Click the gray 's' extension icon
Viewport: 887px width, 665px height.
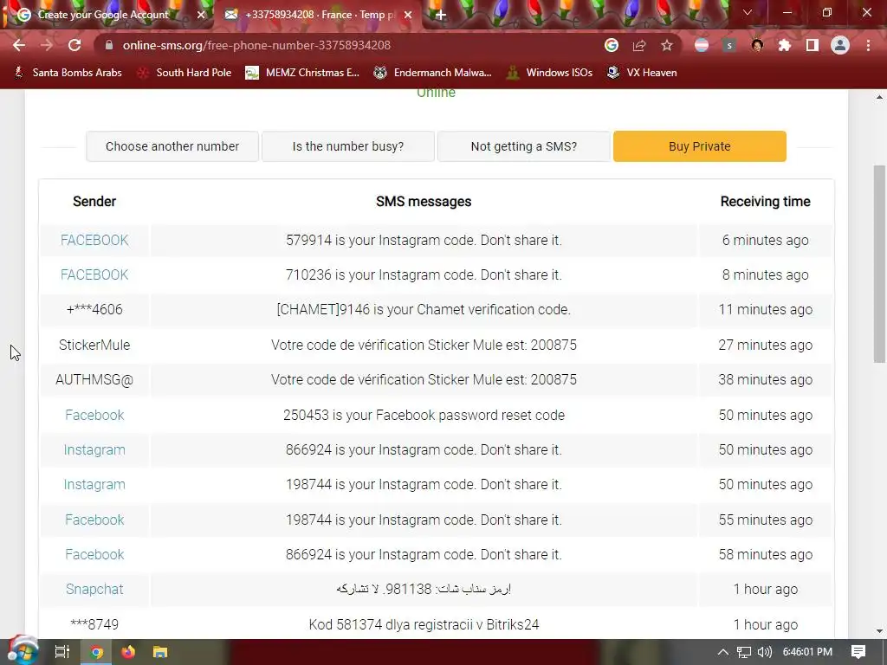click(x=729, y=45)
